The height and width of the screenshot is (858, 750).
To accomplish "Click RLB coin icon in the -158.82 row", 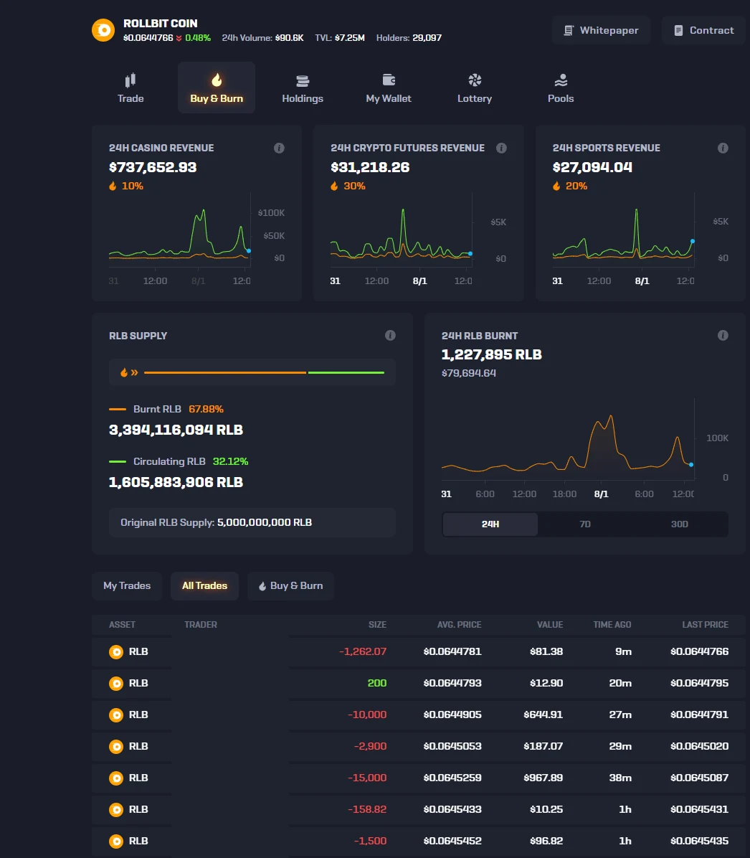I will click(x=116, y=810).
